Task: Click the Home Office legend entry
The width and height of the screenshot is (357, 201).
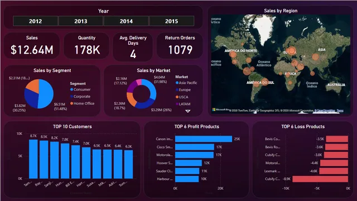Action: click(x=82, y=103)
